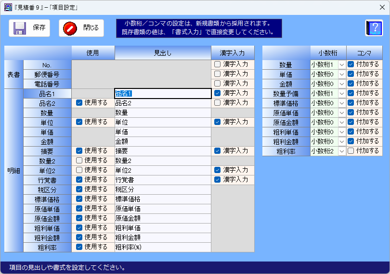Uncheck 使用する for 税区分 row

tap(79, 189)
